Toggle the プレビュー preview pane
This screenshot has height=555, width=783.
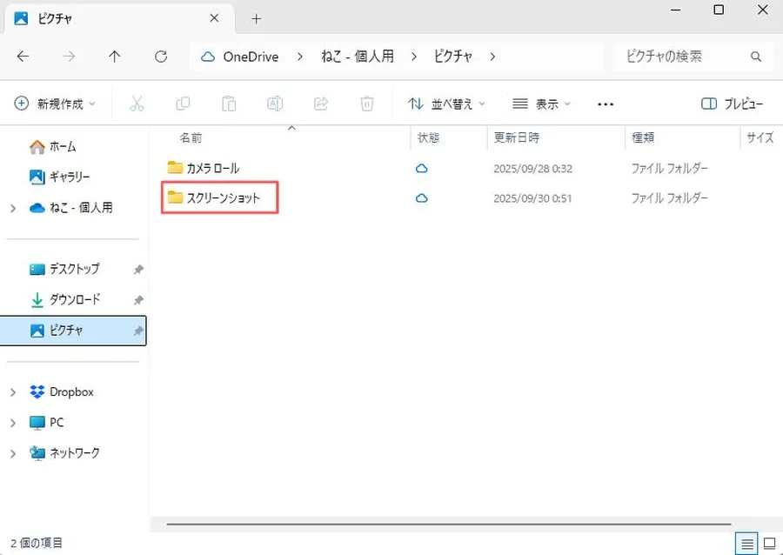coord(732,104)
